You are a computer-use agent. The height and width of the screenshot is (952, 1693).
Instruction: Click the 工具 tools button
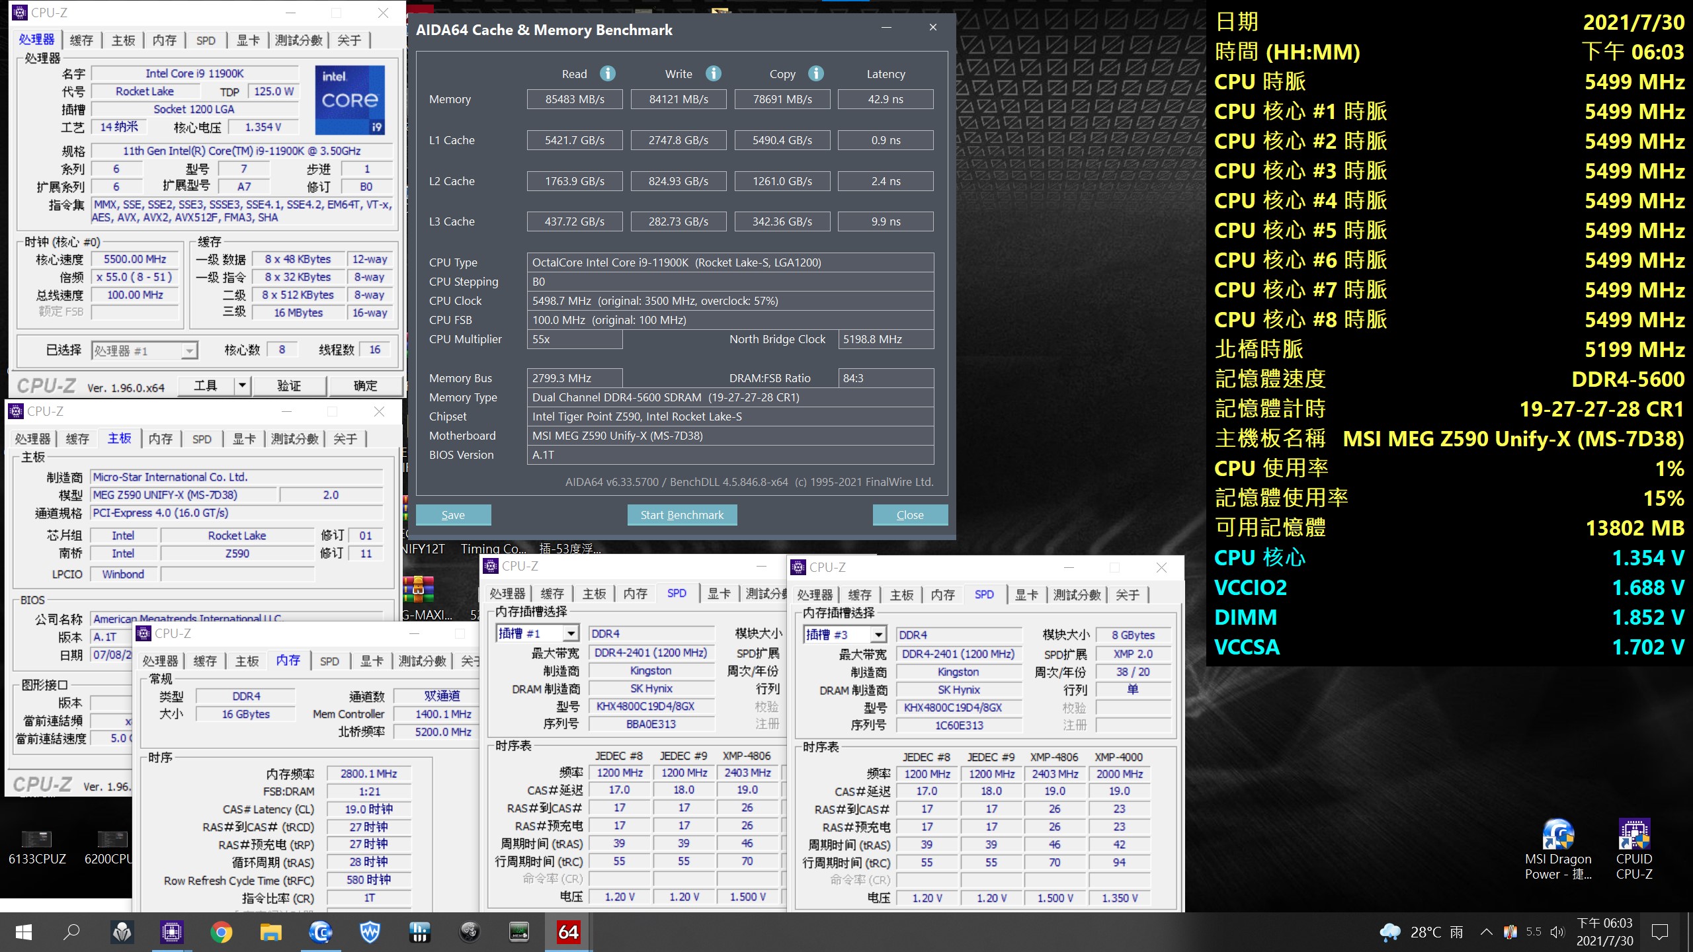pos(206,385)
